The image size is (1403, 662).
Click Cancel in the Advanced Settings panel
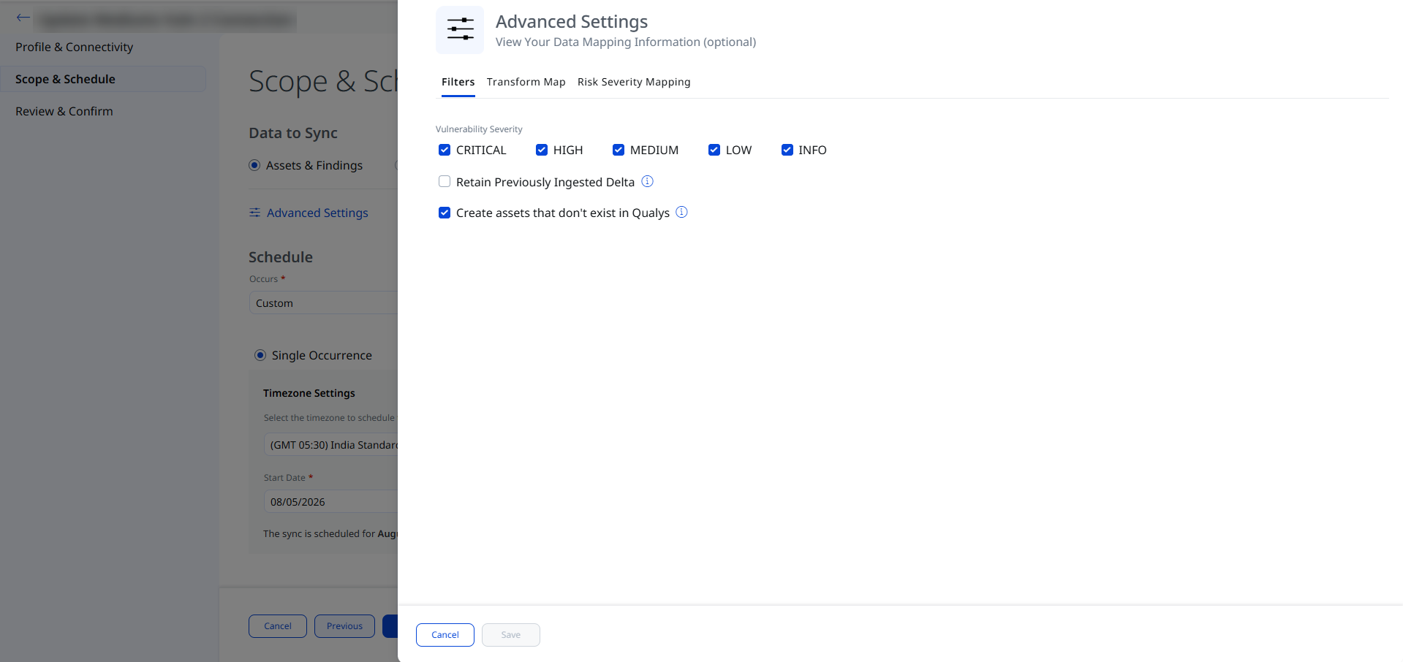(445, 635)
